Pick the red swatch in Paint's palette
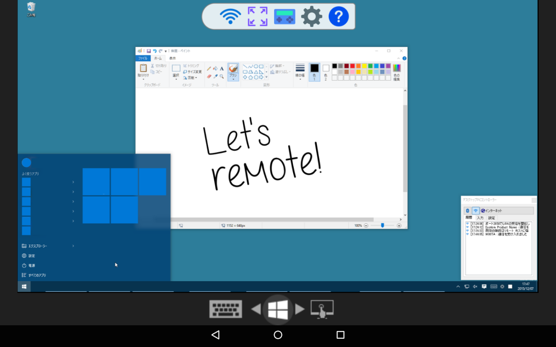Viewport: 556px width, 347px height. pyautogui.click(x=353, y=66)
